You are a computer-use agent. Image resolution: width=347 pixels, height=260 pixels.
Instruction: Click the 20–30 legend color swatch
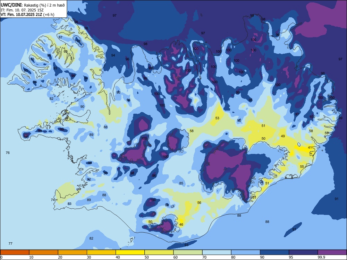[73, 252]
